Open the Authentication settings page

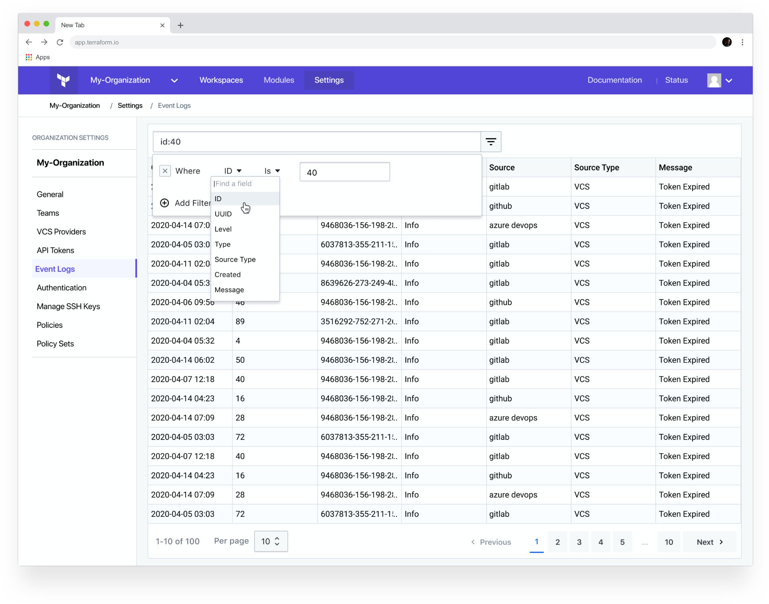[62, 287]
